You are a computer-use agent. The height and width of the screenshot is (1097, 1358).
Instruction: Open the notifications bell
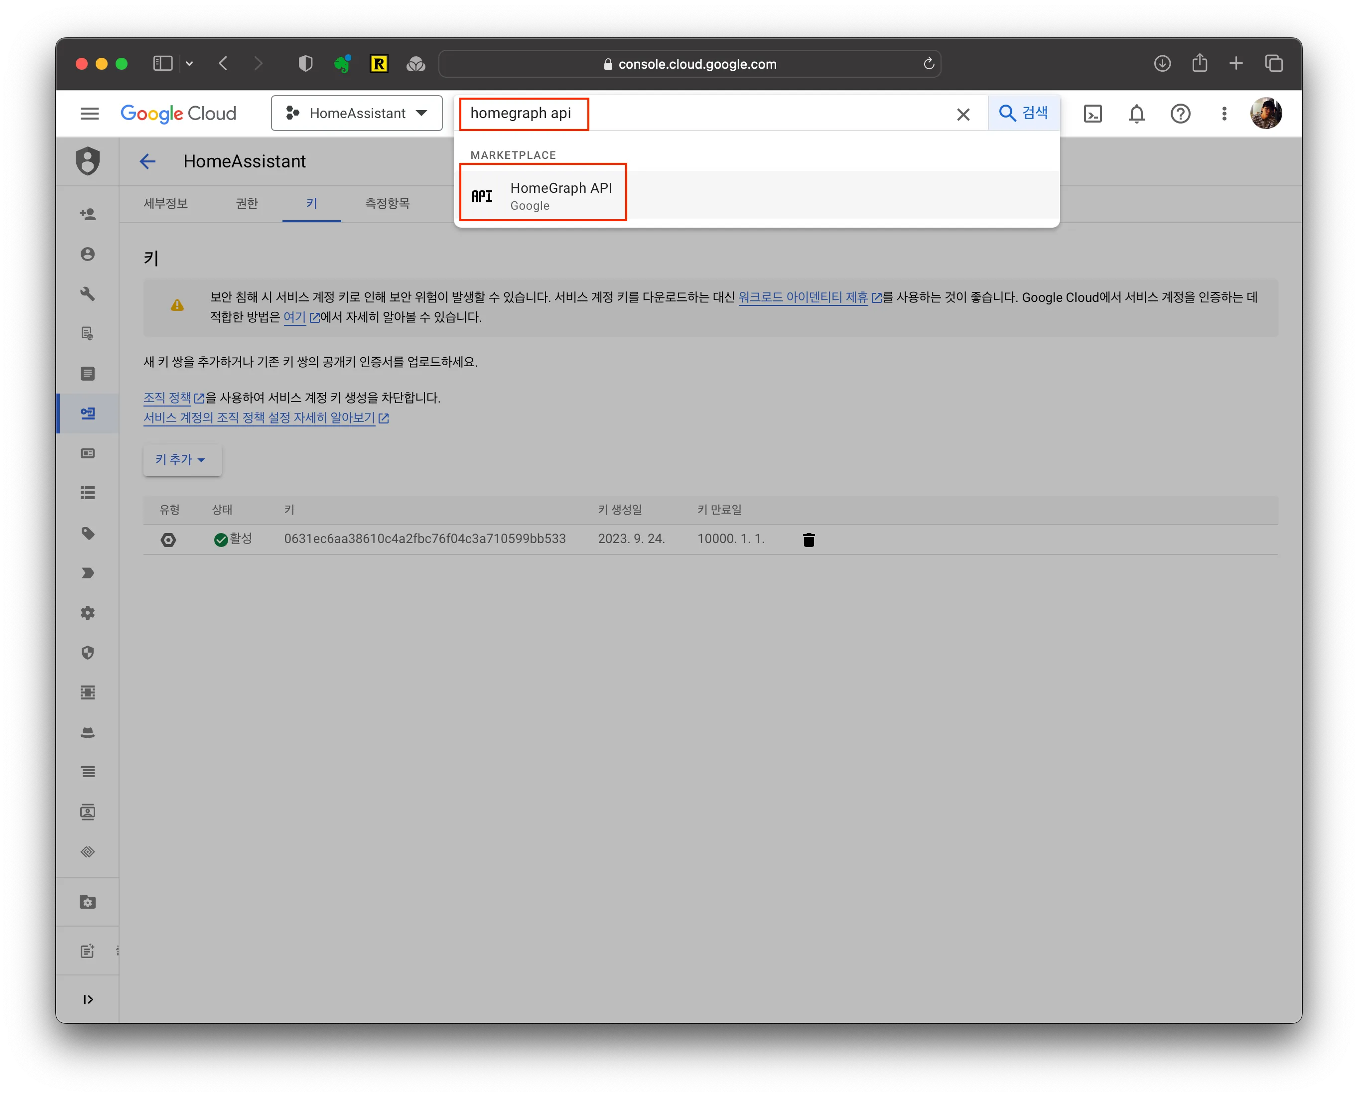[x=1136, y=114]
